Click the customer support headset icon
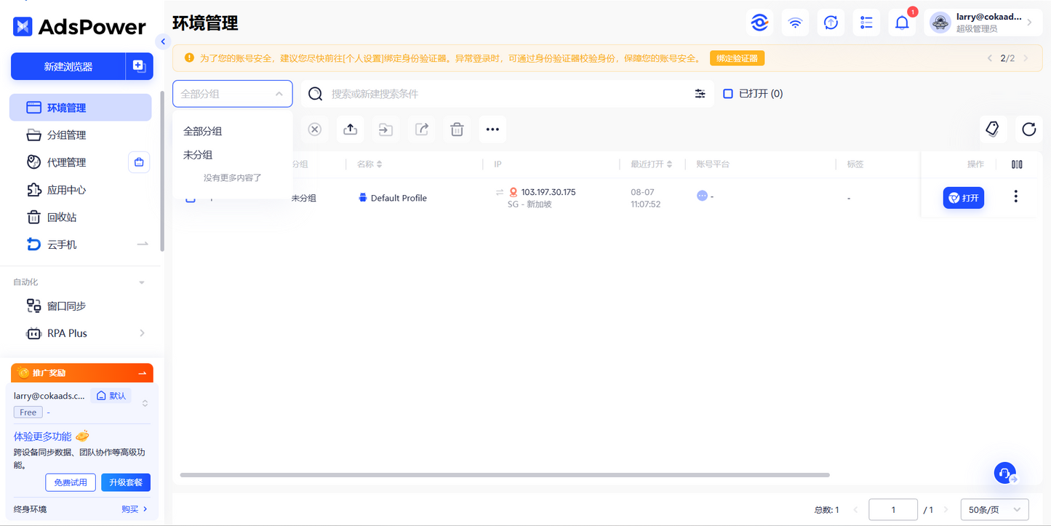The image size is (1051, 526). tap(1005, 473)
